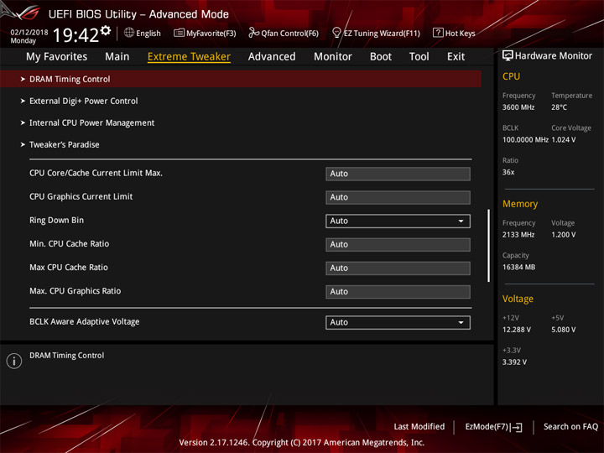Select DRAM Timing Control row text
Image resolution: width=604 pixels, height=453 pixels.
click(70, 79)
